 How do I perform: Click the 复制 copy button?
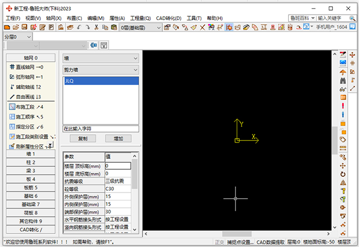[82, 138]
